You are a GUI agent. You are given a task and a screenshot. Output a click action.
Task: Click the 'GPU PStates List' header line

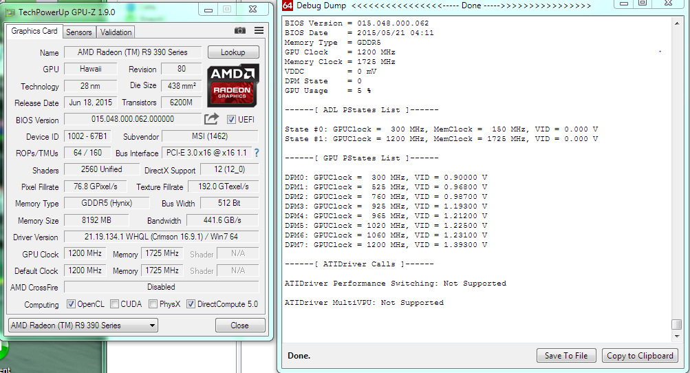(x=361, y=158)
